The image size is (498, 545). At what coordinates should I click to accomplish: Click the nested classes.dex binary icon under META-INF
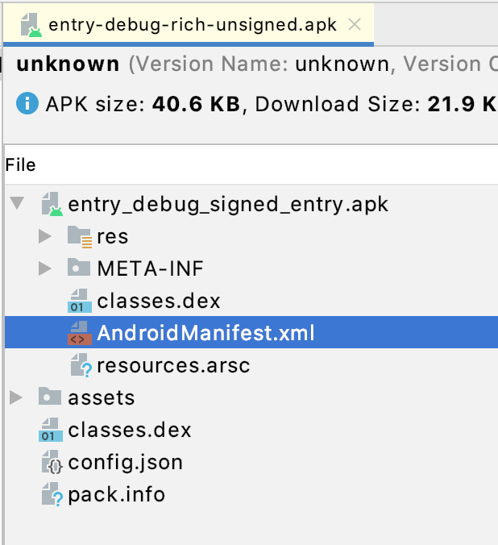click(x=80, y=301)
